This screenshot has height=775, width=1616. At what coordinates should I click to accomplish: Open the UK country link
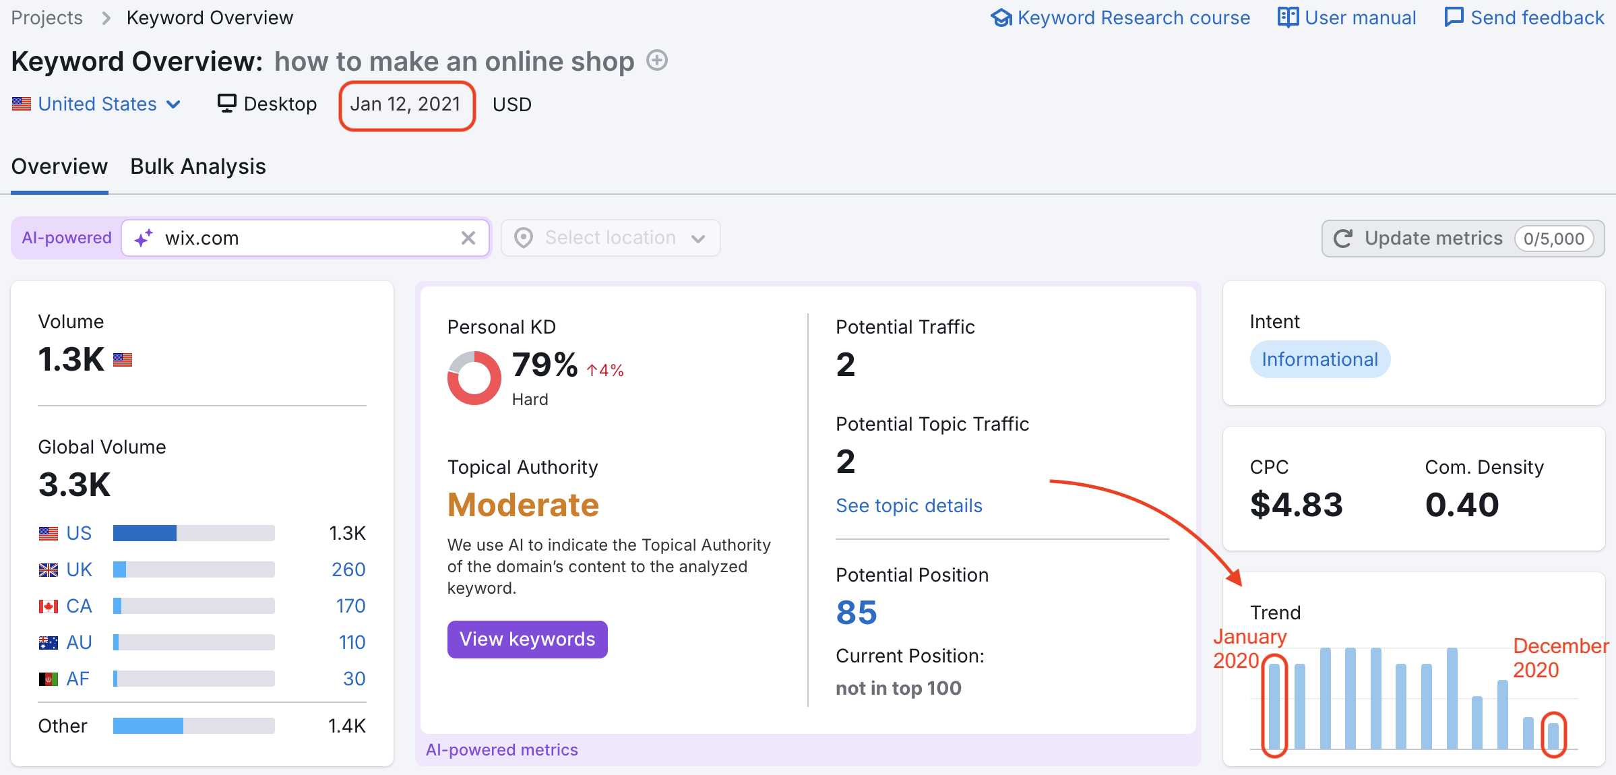[79, 569]
